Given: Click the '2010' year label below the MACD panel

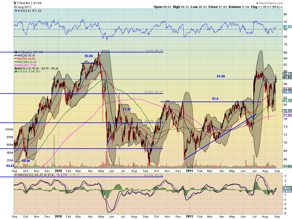Looking at the screenshot, I should pyautogui.click(x=58, y=216).
